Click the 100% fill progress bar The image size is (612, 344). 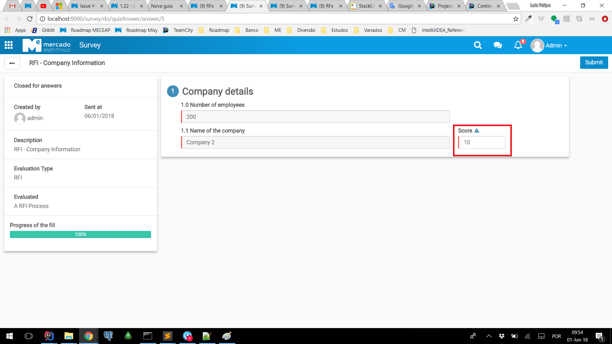tap(80, 234)
